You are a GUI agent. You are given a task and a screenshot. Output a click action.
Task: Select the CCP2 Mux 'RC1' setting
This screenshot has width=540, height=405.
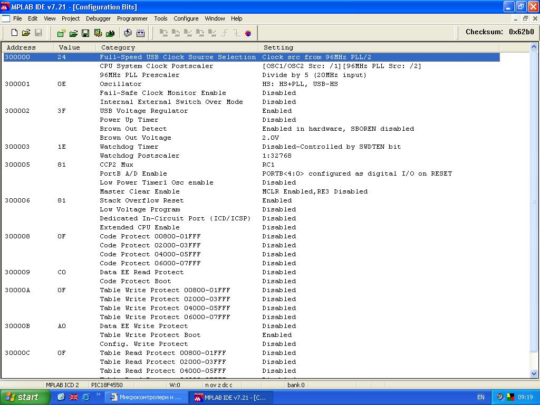268,165
